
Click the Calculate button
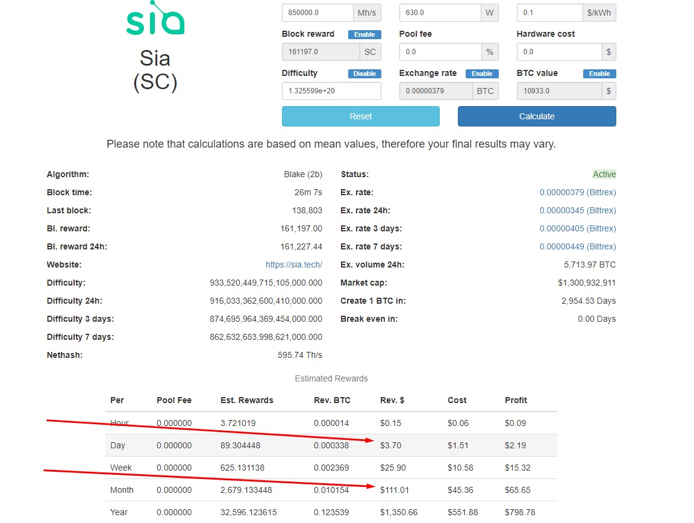537,116
